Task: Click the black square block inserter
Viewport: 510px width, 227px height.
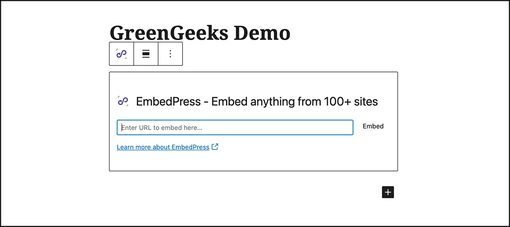Action: click(387, 192)
